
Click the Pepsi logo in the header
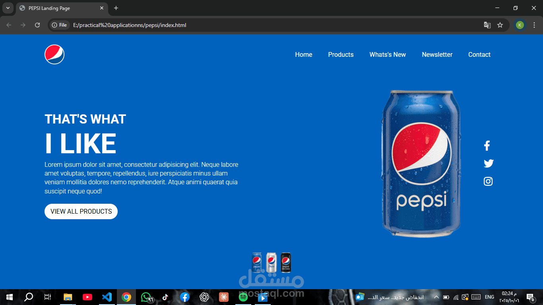(x=54, y=54)
